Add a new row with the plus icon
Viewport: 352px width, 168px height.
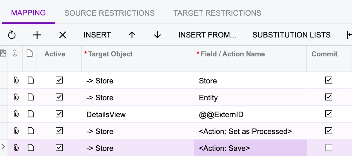(x=37, y=35)
